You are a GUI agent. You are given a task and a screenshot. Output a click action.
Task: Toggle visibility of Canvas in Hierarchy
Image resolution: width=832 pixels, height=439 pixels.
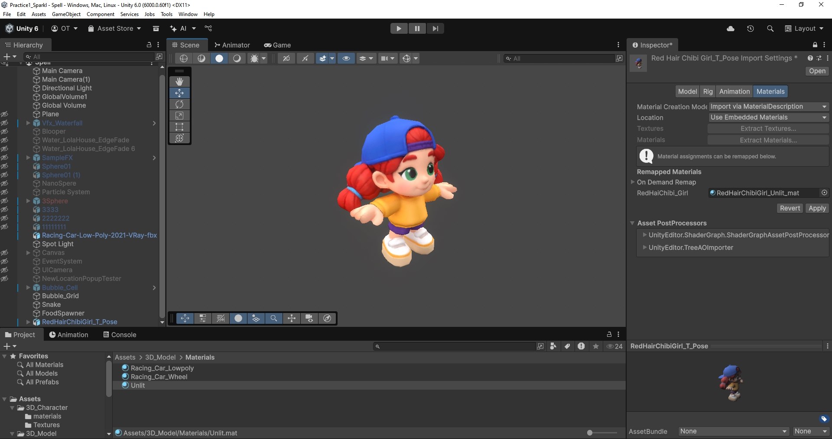tap(4, 253)
